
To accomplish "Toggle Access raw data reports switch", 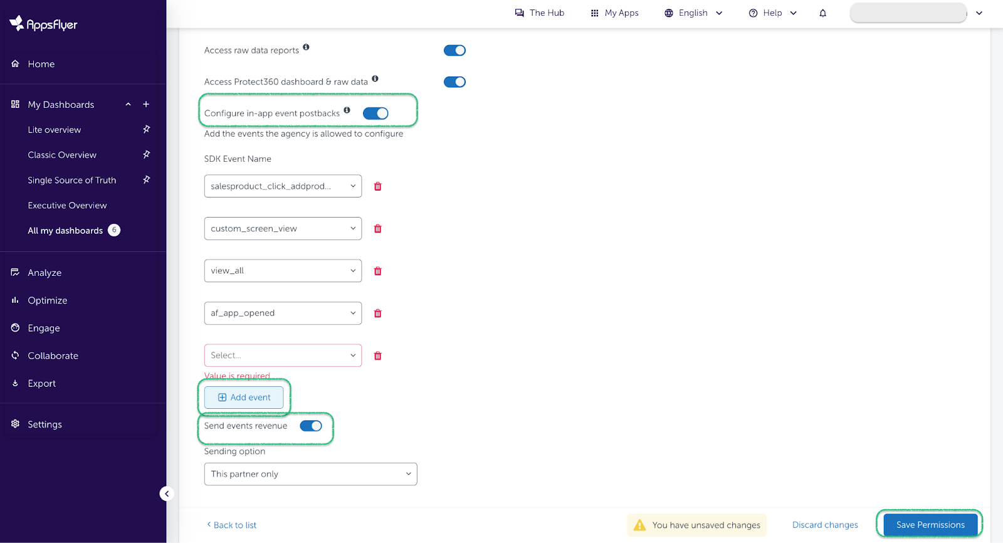I will click(454, 50).
